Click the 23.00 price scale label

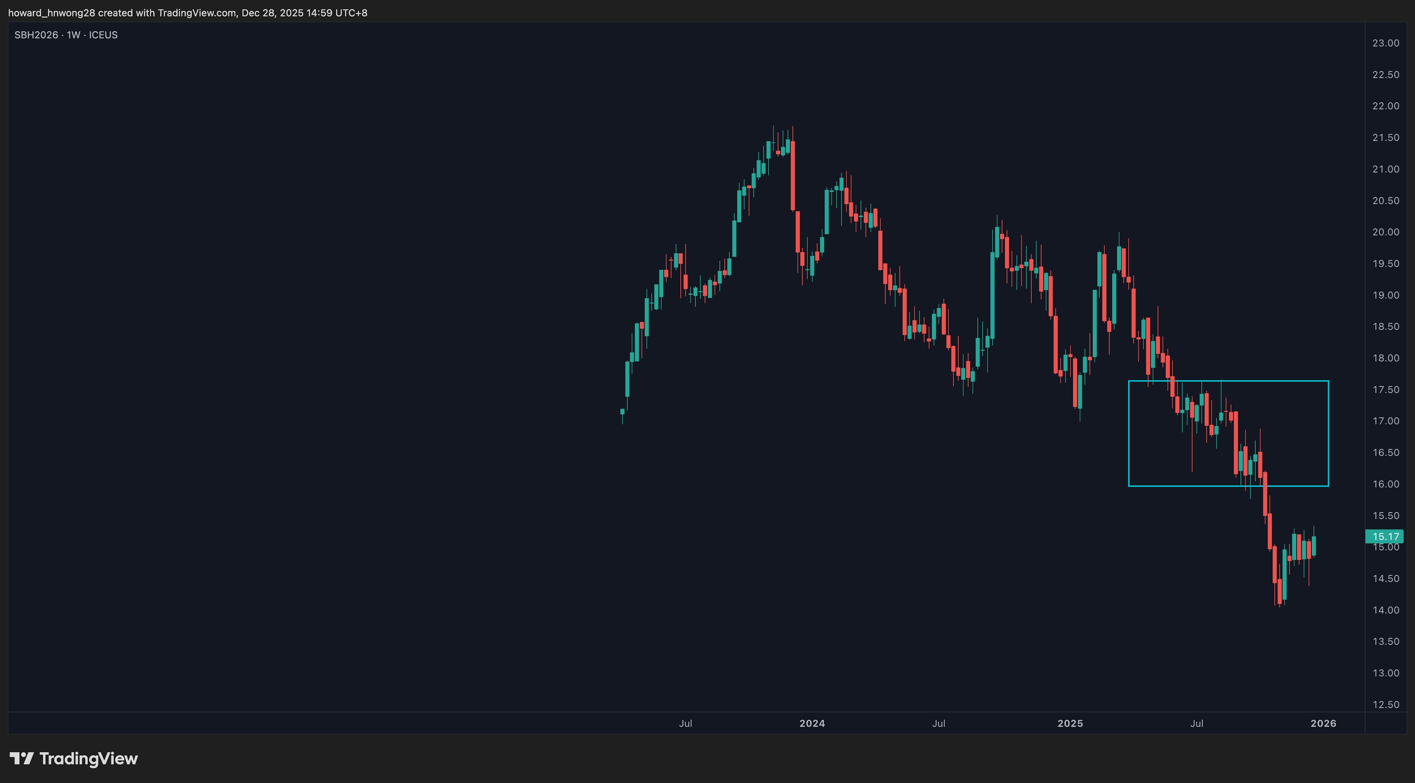[1386, 43]
